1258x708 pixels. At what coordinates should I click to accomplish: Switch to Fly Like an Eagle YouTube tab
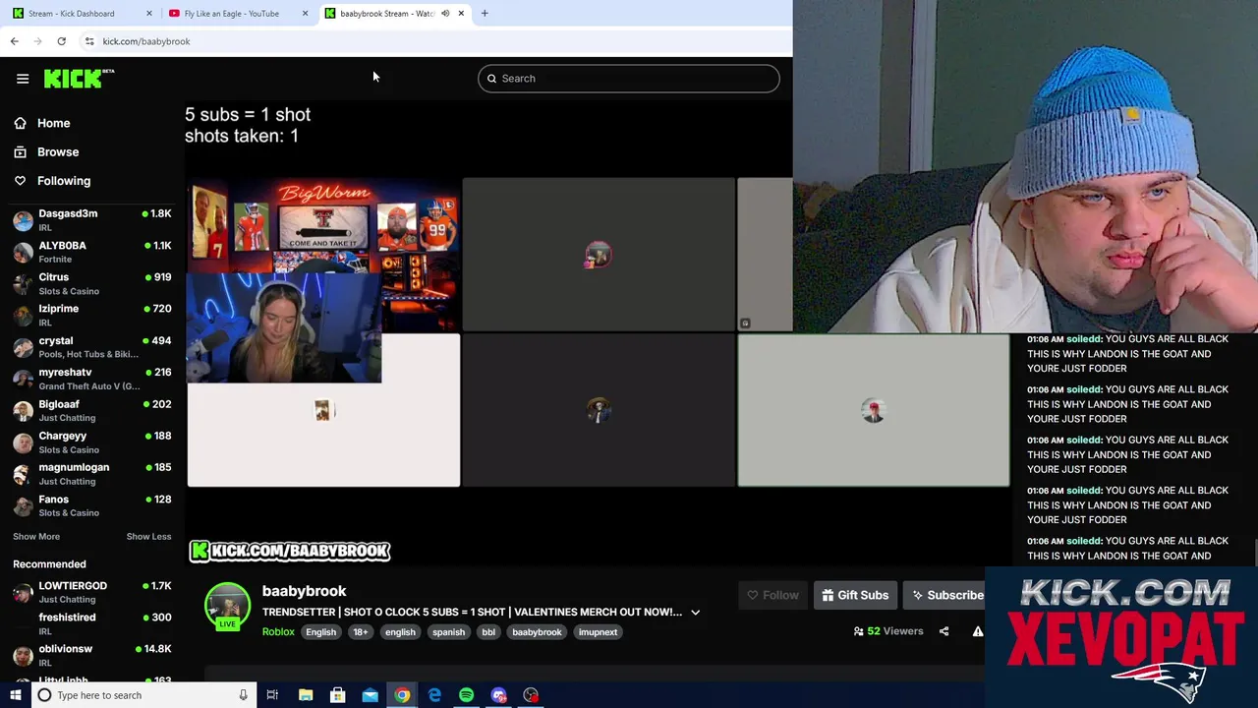[x=238, y=14]
